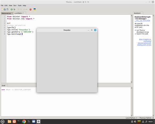Open the clock showing 18:23
This screenshot has width=155, height=124.
tap(150, 122)
